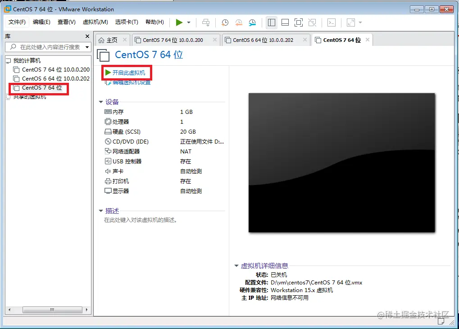Open the 选项卡(T) menu
The image size is (459, 329).
[x=127, y=22]
